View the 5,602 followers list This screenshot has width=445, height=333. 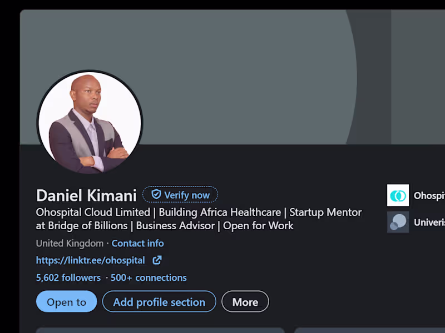(68, 277)
